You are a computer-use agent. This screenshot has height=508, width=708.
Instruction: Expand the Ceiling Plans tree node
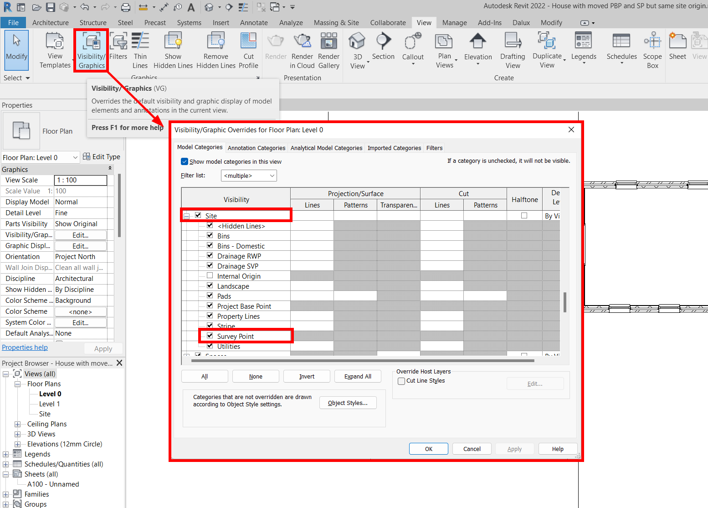pyautogui.click(x=17, y=424)
